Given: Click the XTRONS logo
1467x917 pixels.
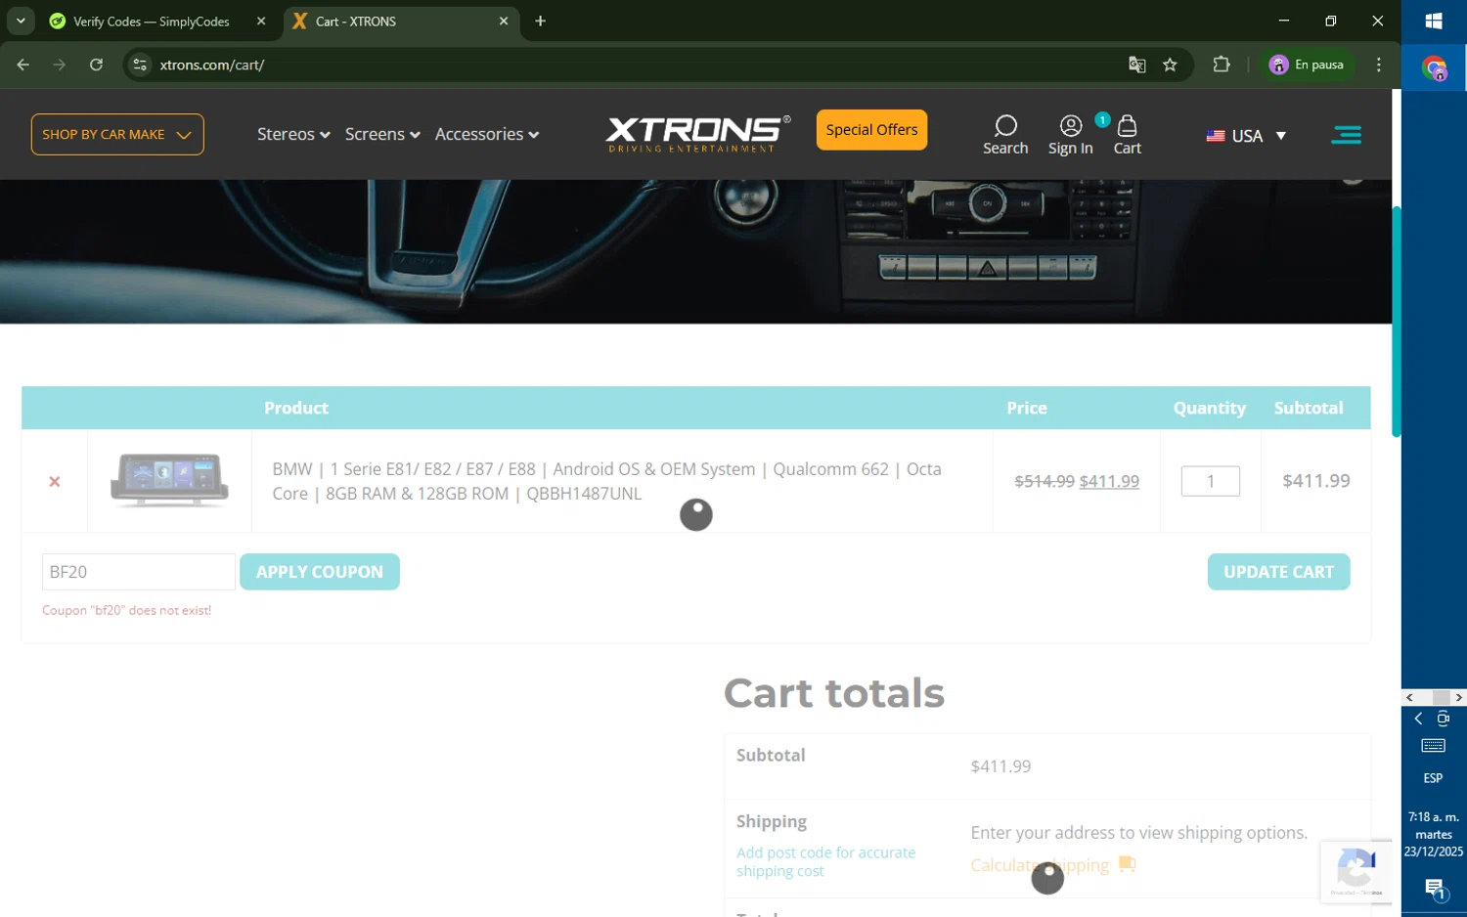Looking at the screenshot, I should pyautogui.click(x=697, y=134).
